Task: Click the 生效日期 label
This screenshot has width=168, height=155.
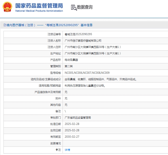Action: (55, 130)
